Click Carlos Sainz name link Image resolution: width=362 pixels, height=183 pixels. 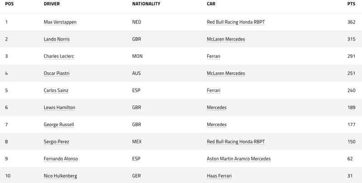coord(56,90)
